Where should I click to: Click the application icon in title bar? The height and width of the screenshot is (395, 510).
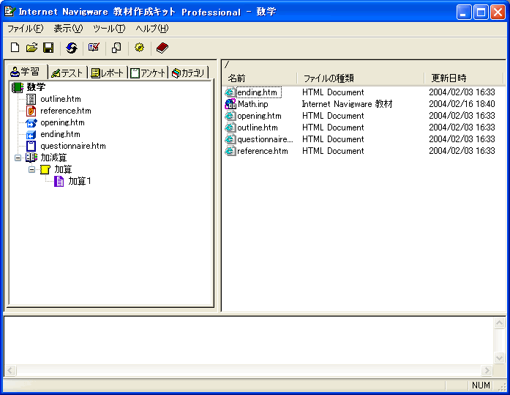(10, 12)
